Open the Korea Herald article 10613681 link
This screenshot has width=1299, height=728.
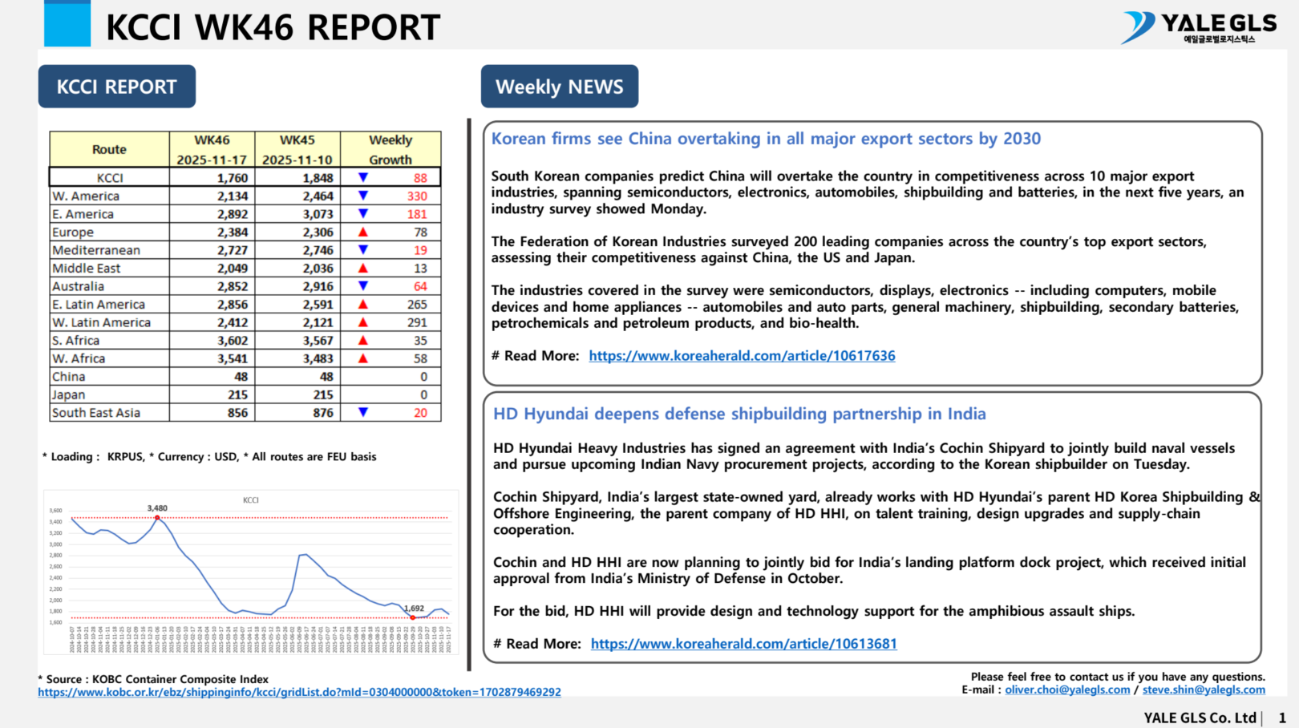[743, 644]
